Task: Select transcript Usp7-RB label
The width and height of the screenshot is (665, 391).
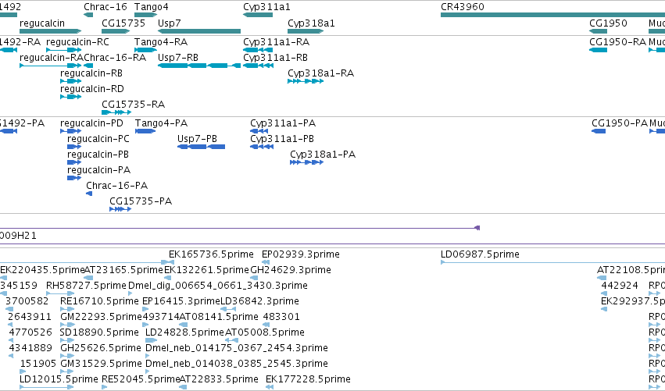Action: pos(177,58)
